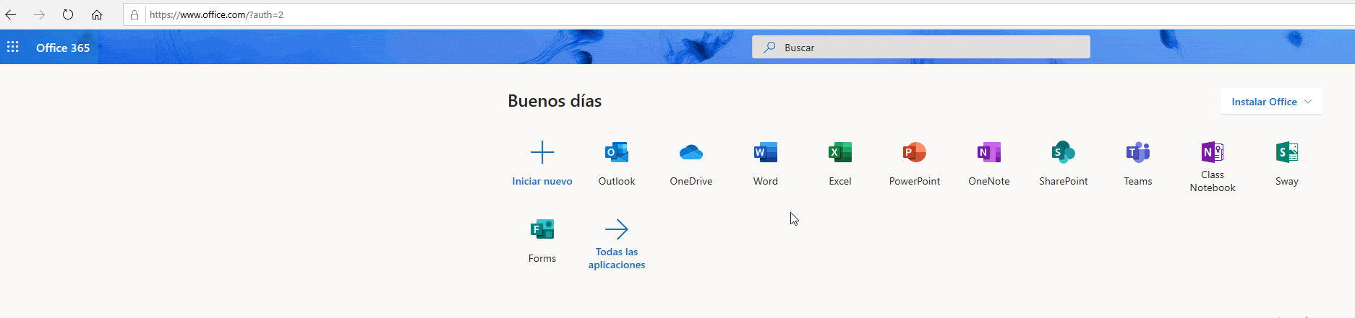Launch the Sway app

tap(1286, 153)
